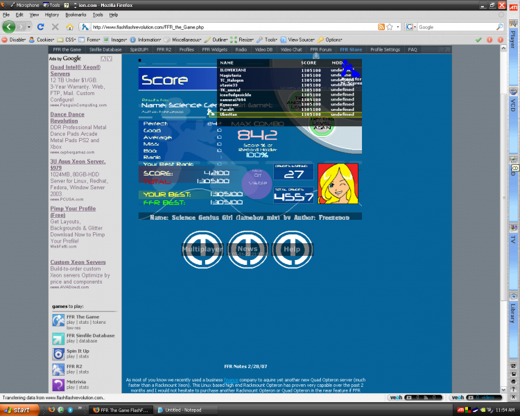Open the Metrivia game icon
520x416 pixels.
tap(58, 385)
